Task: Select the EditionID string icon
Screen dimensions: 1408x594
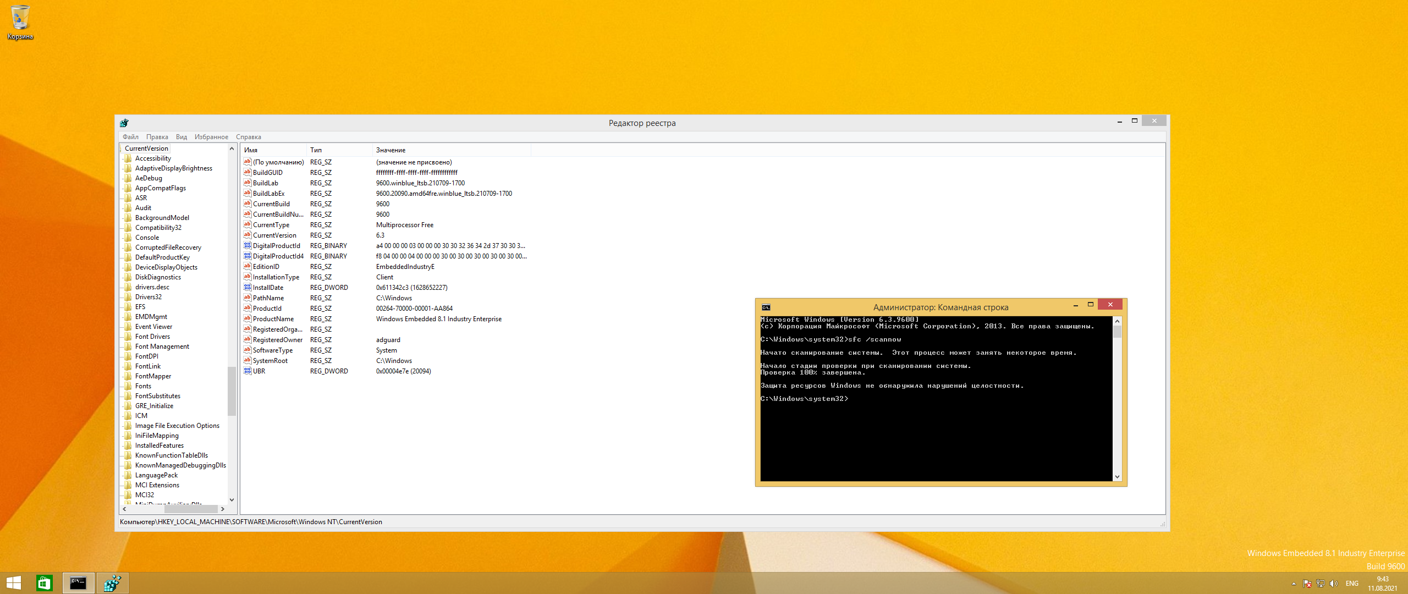Action: coord(248,266)
